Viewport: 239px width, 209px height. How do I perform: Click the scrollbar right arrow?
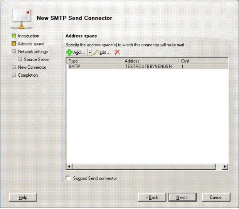[225, 167]
